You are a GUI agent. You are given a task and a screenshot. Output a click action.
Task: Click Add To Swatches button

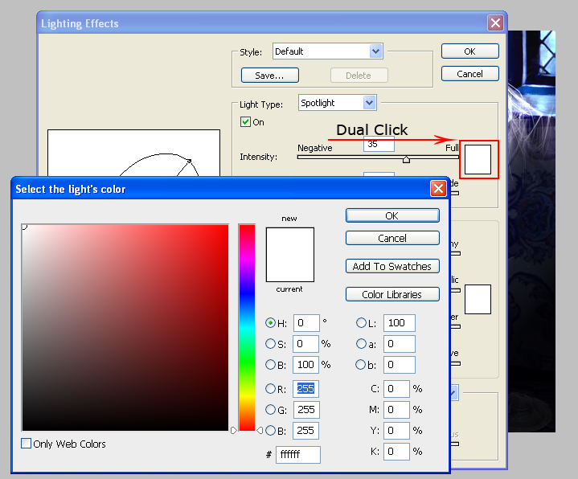point(392,266)
